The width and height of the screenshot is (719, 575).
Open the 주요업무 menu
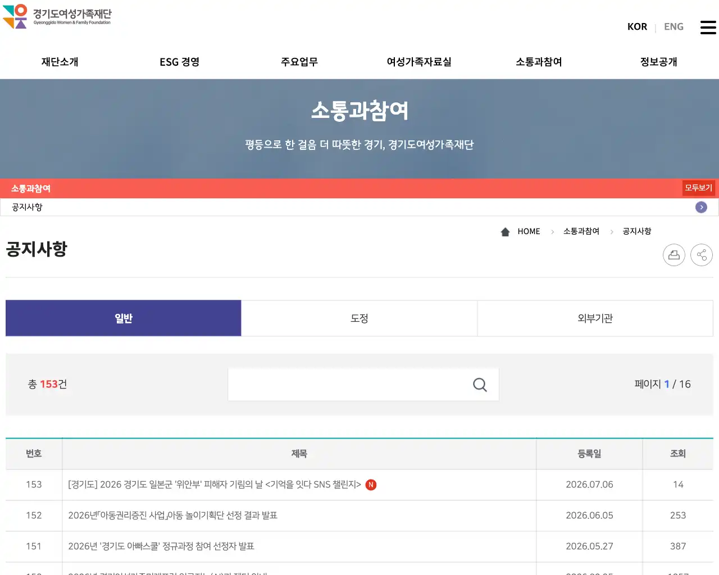click(299, 62)
